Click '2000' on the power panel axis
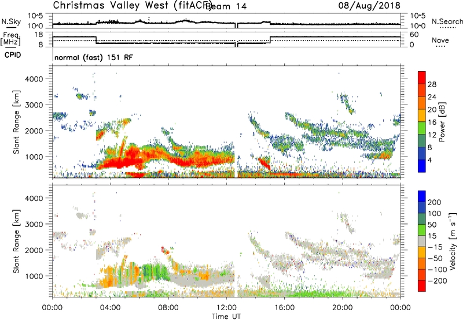The width and height of the screenshot is (463, 320). [34, 131]
